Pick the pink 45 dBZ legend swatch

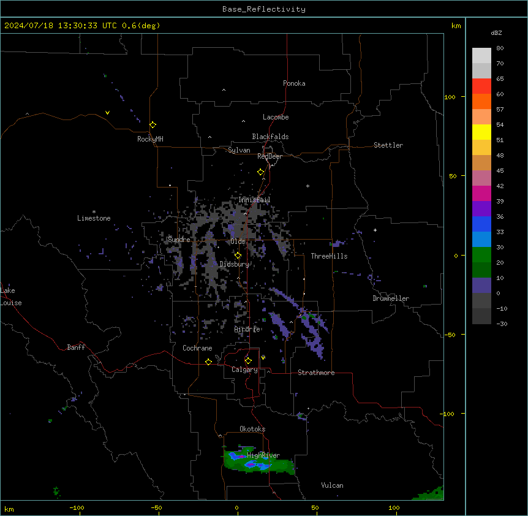click(x=481, y=178)
